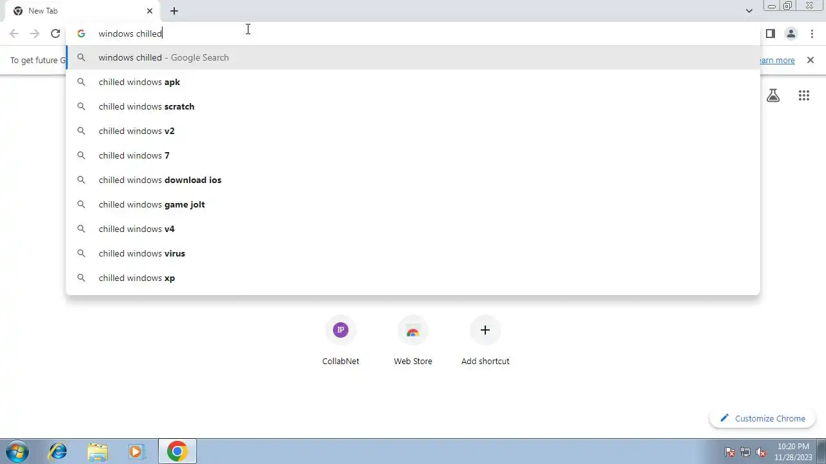Open the CollabNet shortcut
826x464 pixels.
coord(341,342)
